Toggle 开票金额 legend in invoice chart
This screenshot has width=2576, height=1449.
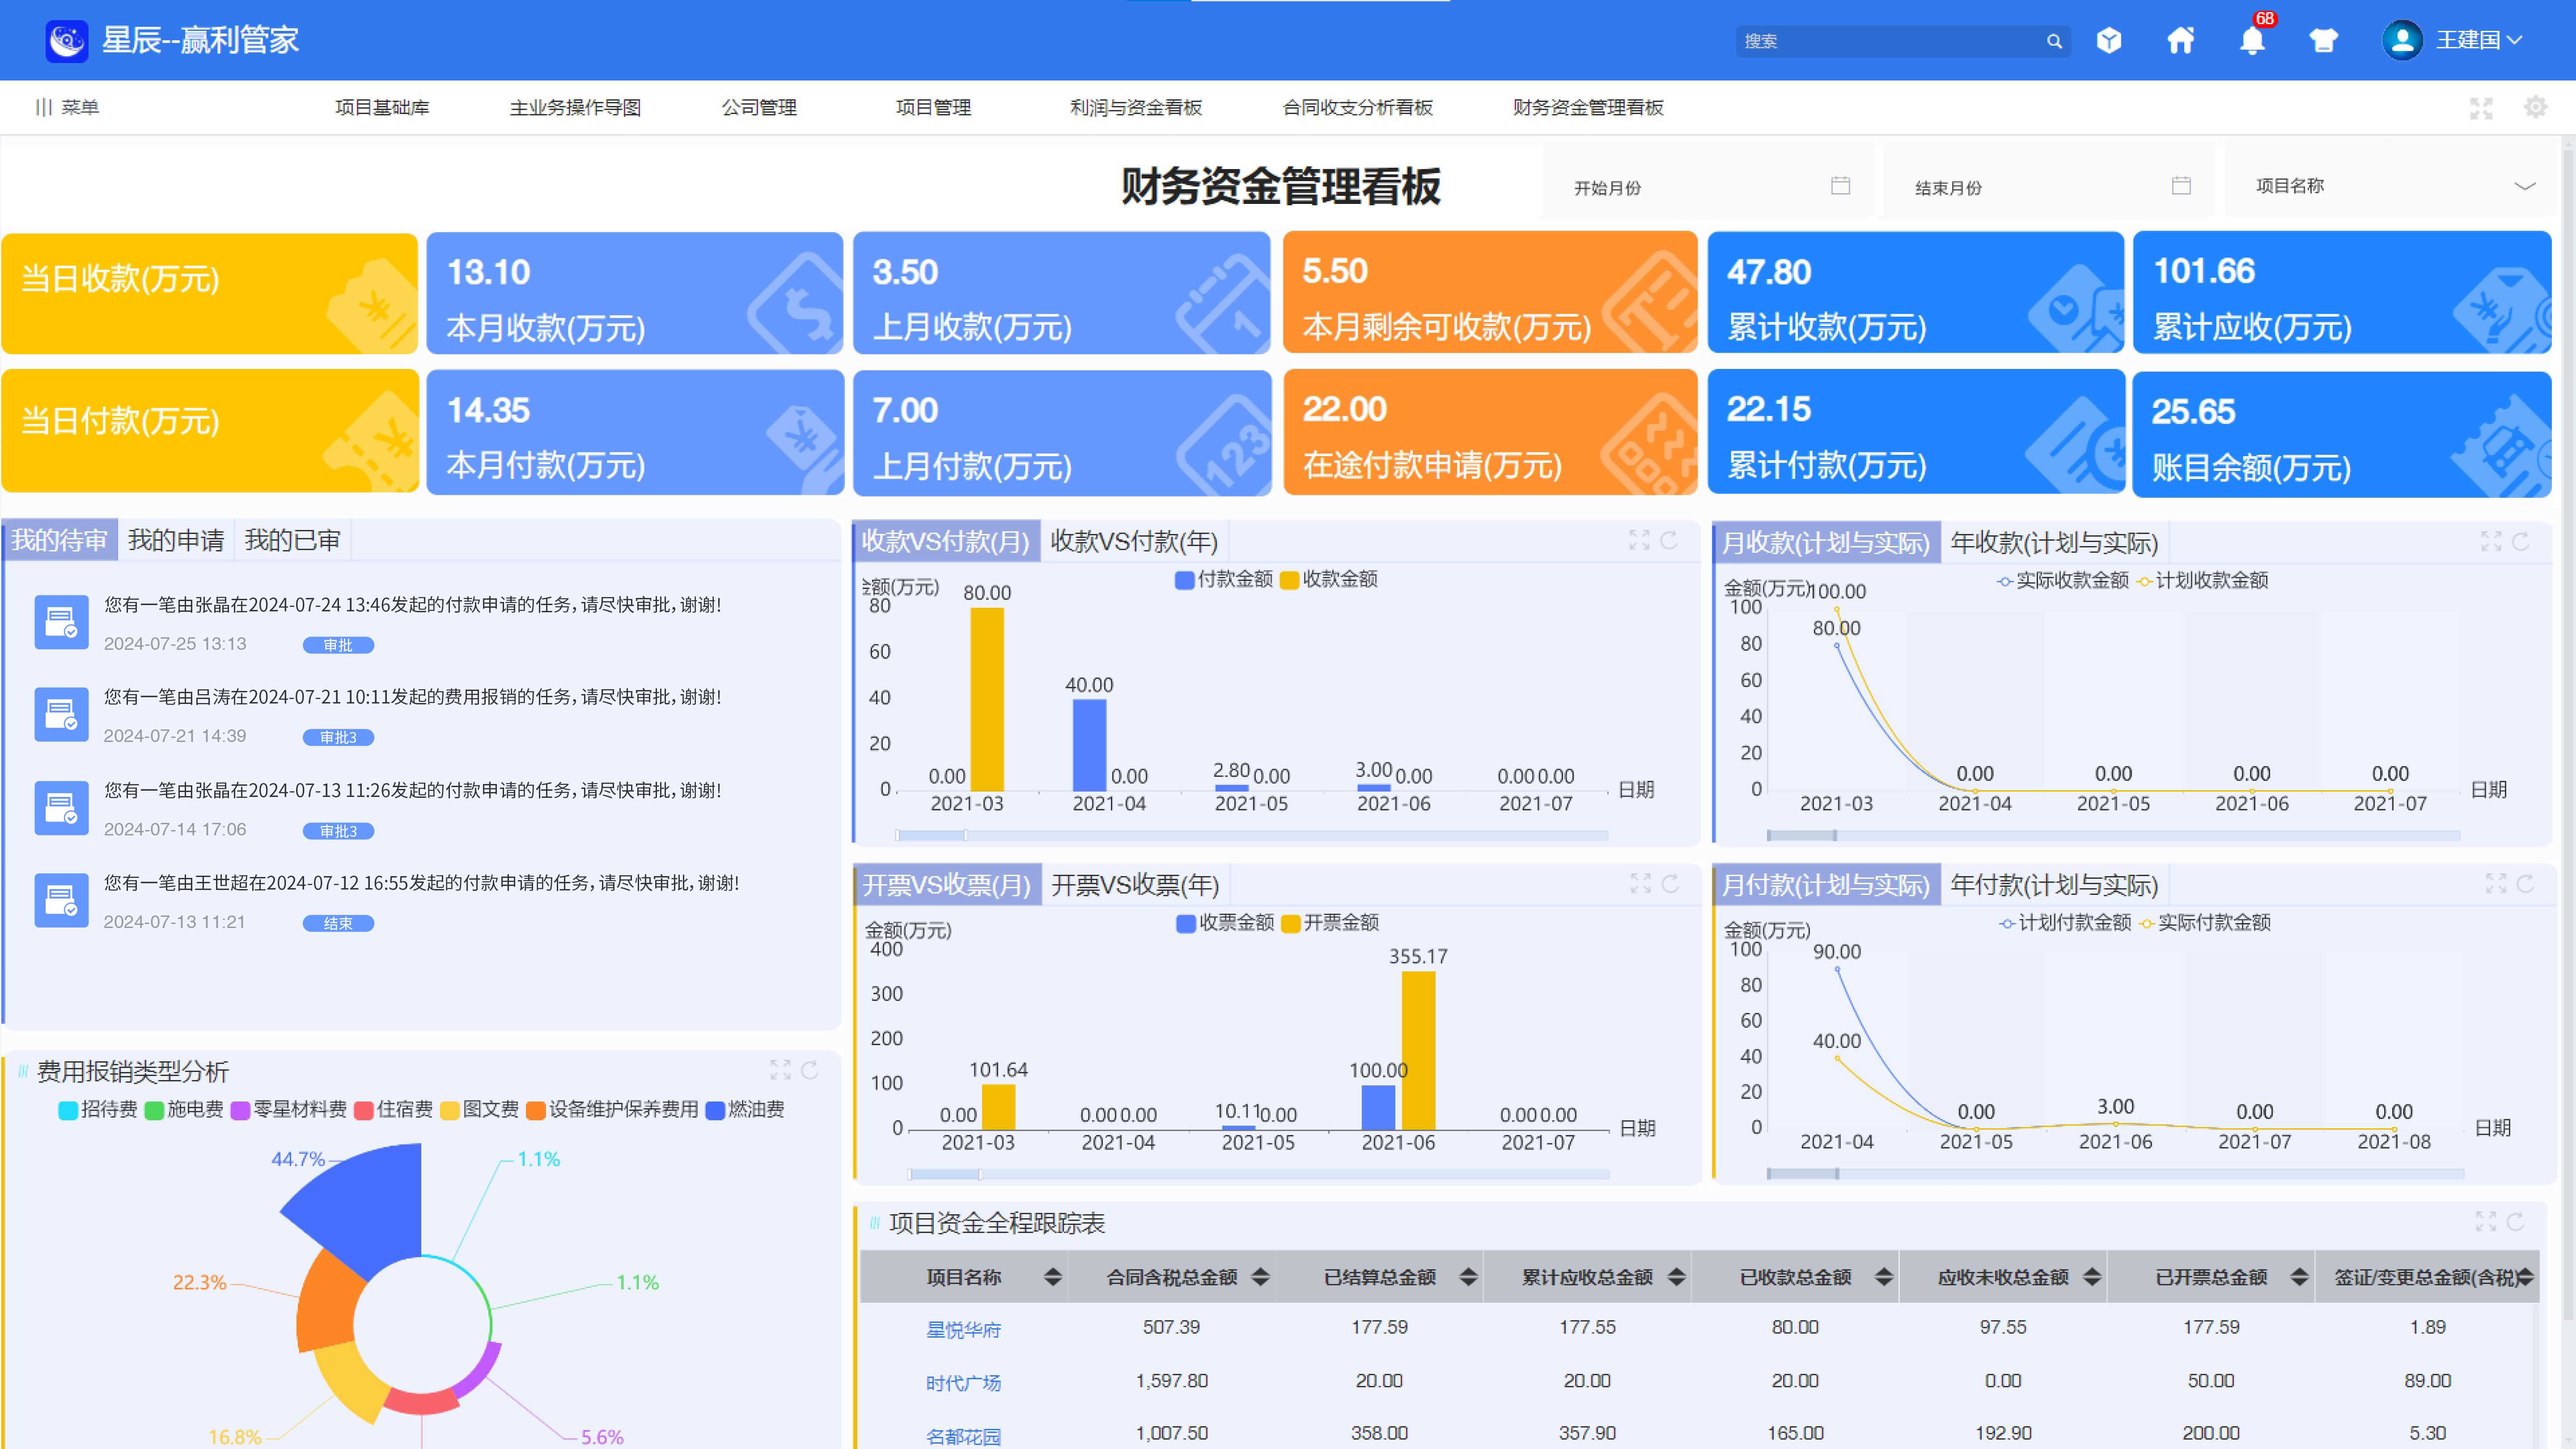pyautogui.click(x=1330, y=922)
